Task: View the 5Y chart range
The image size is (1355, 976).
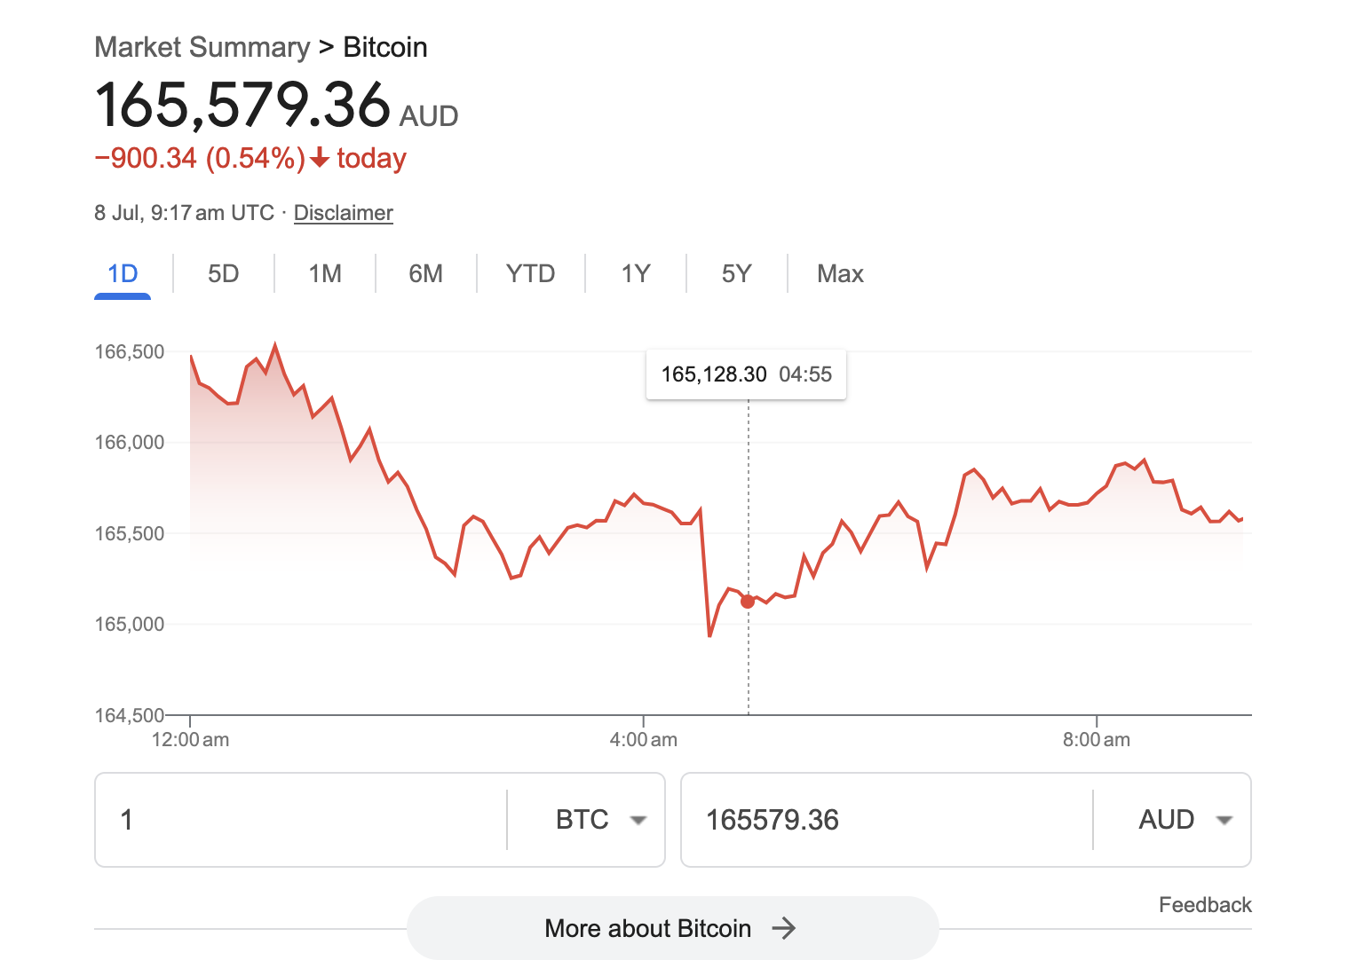Action: 737,273
